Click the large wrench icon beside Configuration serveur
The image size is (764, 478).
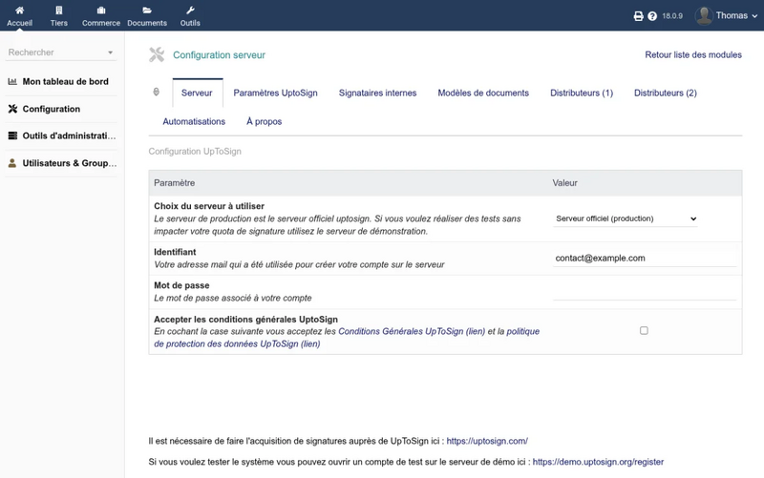tap(157, 54)
